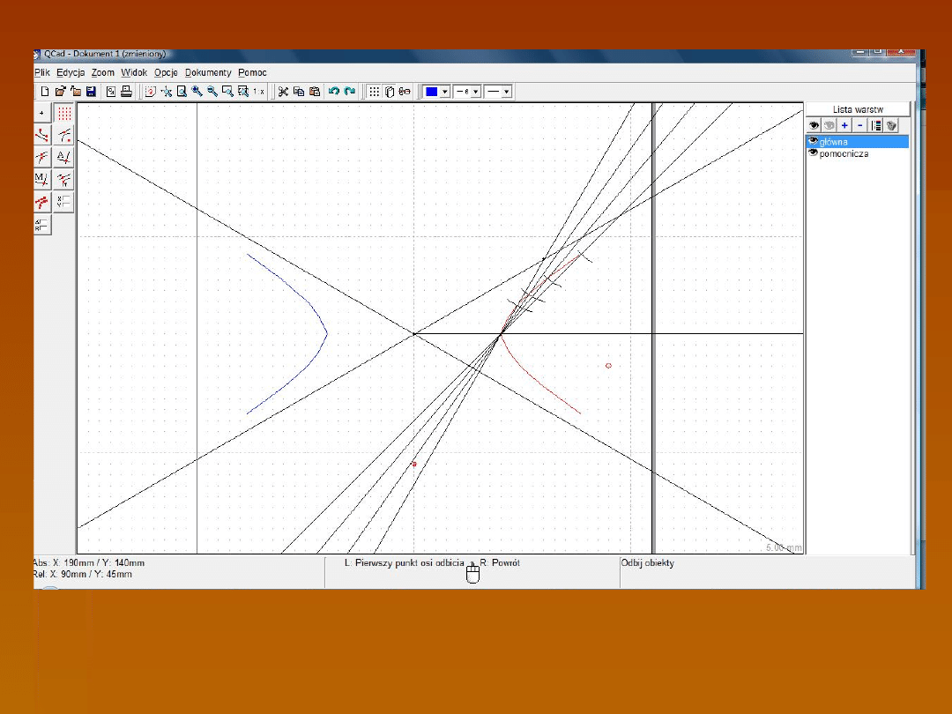Image resolution: width=952 pixels, height=714 pixels.
Task: Click the Lista warstw header button
Action: point(858,109)
